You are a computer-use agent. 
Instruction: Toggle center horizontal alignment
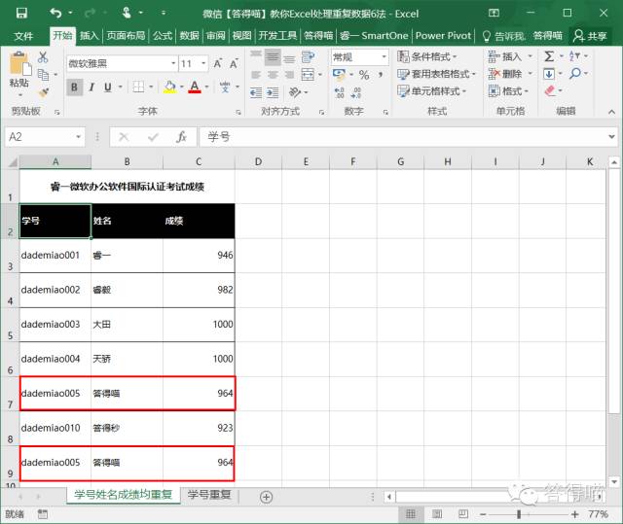point(273,75)
